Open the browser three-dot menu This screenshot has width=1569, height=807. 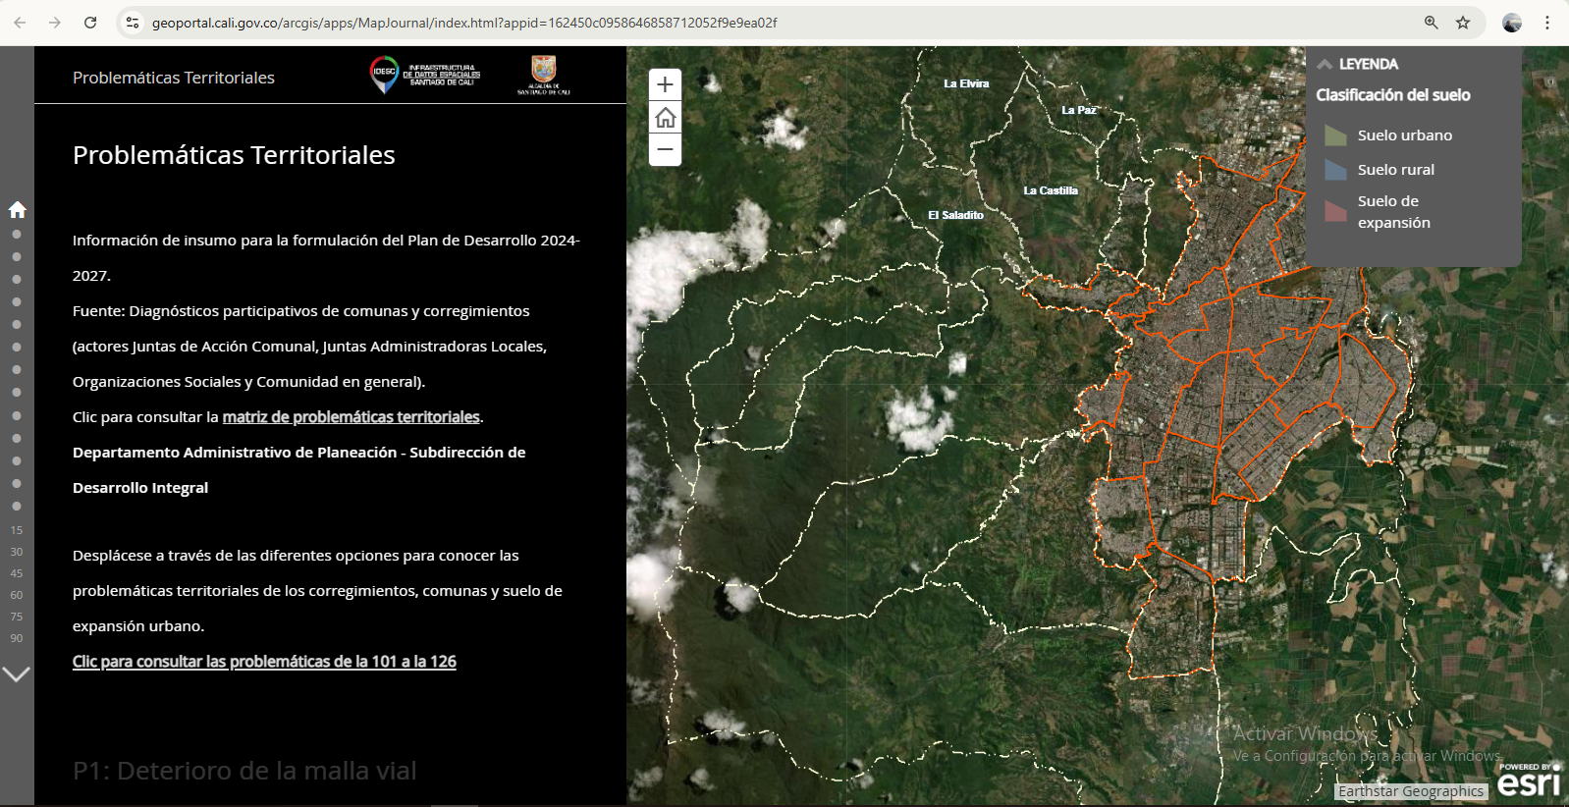[1546, 23]
